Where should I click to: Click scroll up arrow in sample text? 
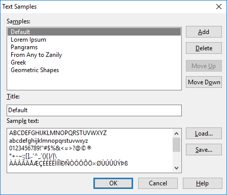[x=176, y=134]
